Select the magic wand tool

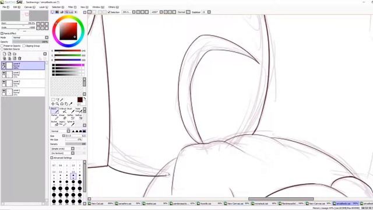pyautogui.click(x=62, y=100)
